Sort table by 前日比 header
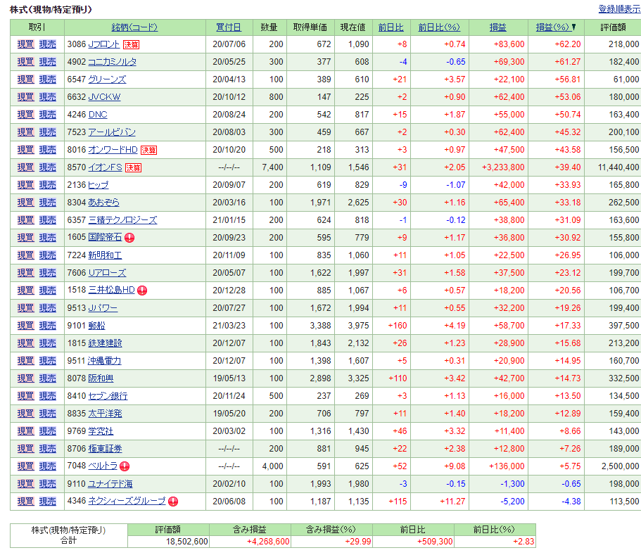 click(x=391, y=27)
